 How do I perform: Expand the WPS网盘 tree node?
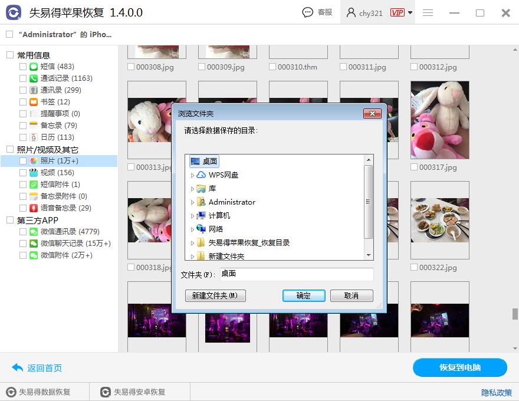tap(192, 175)
